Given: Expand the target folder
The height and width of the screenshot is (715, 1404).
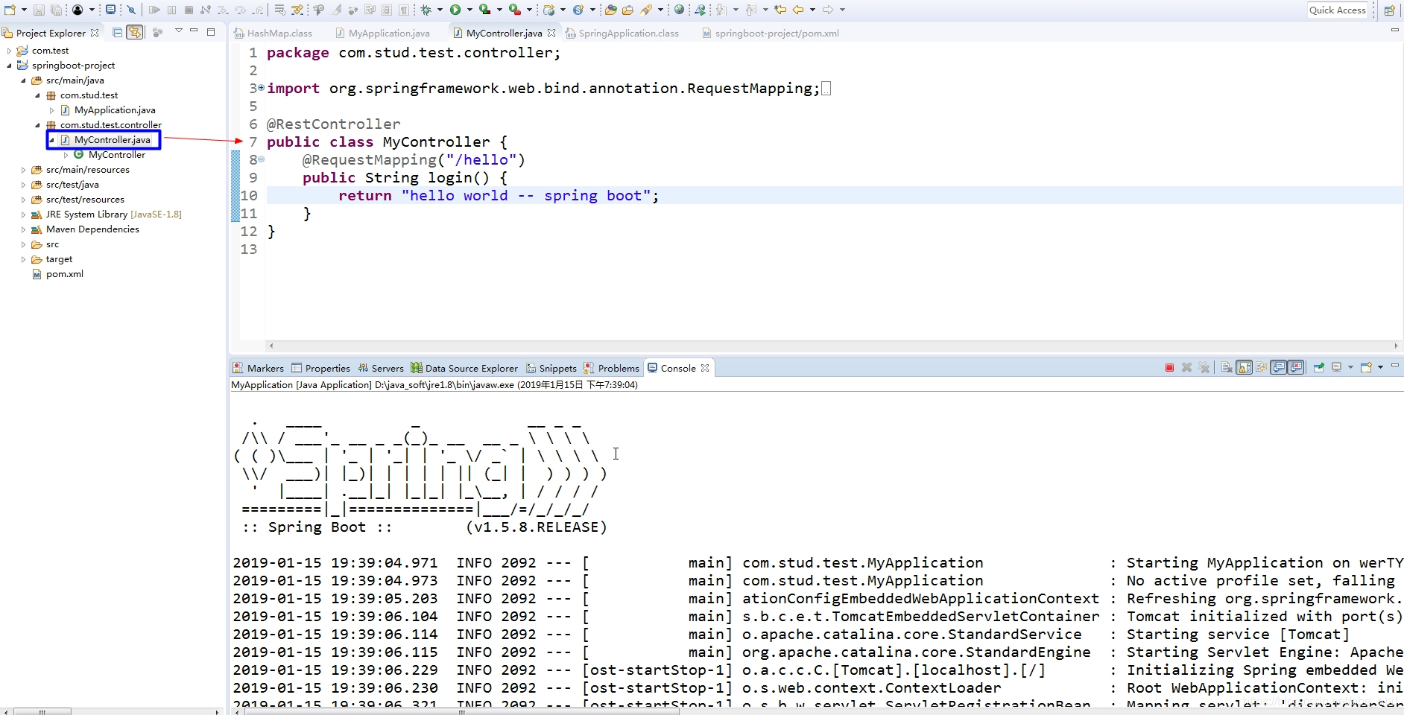Looking at the screenshot, I should pyautogui.click(x=23, y=259).
